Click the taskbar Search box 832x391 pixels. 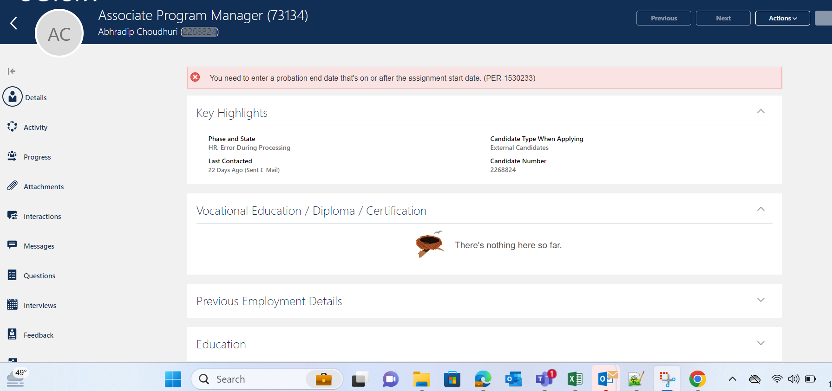[x=267, y=379]
